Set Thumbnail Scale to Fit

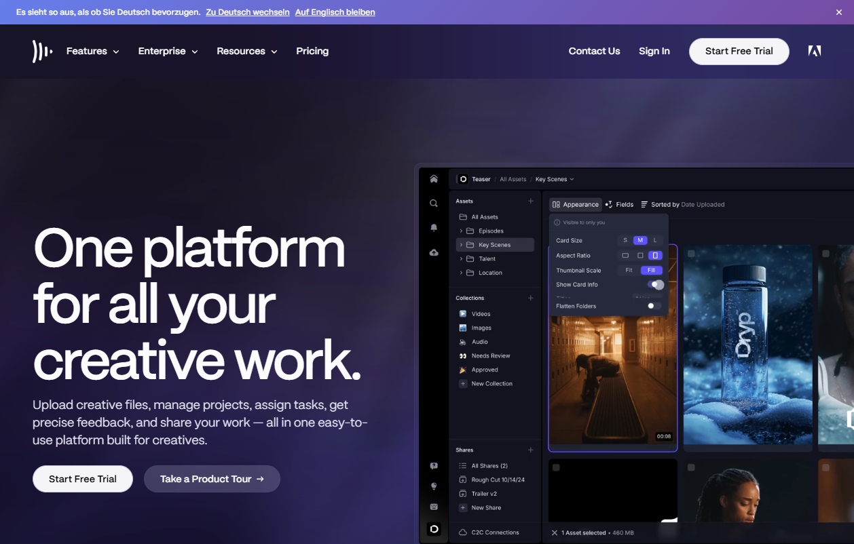click(629, 270)
